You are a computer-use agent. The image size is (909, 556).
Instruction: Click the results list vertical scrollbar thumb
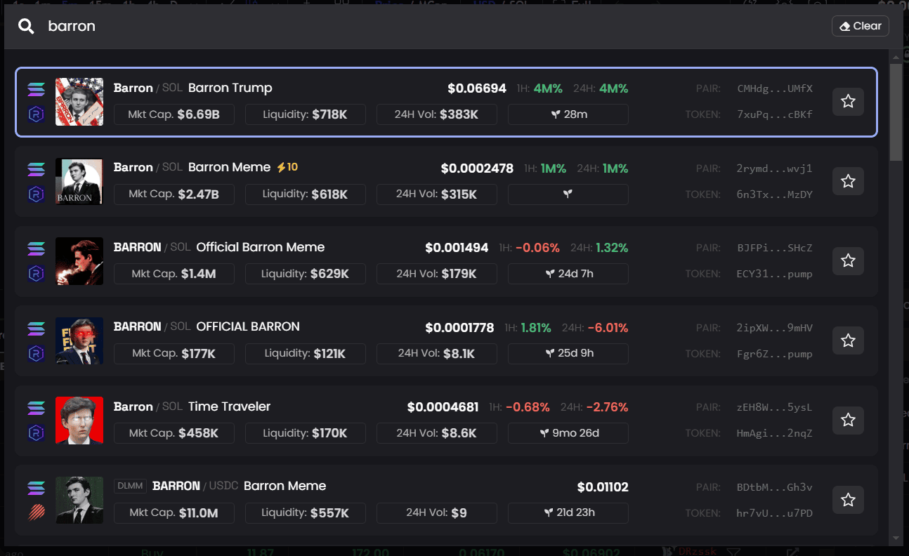(896, 112)
